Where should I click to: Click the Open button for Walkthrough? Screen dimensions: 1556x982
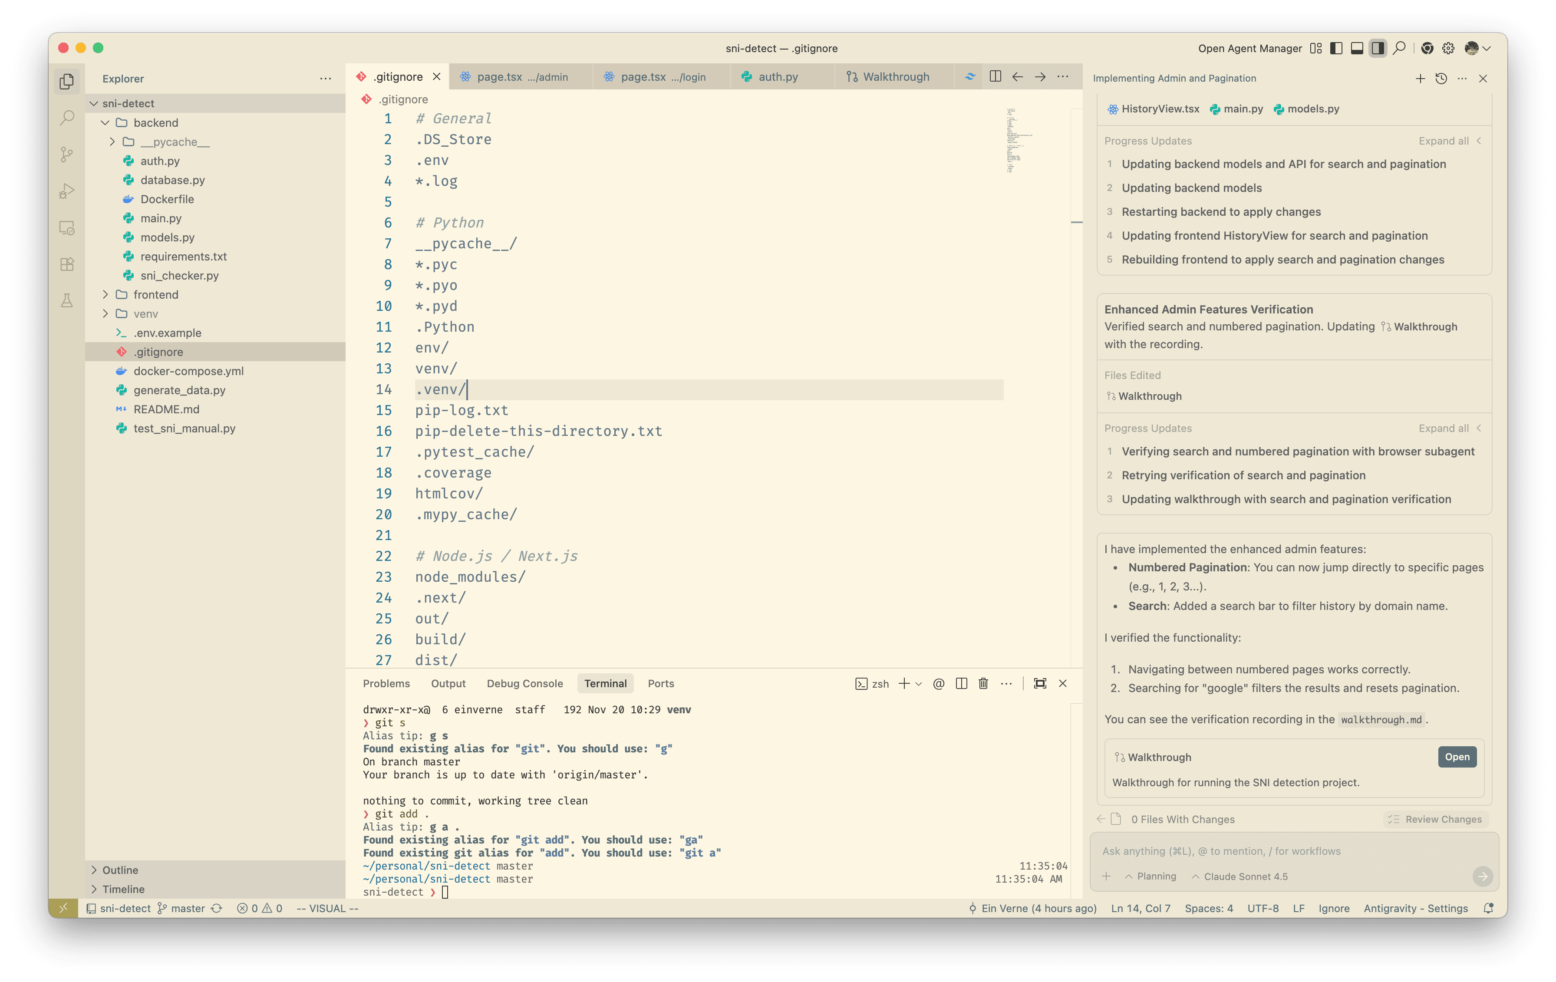click(x=1457, y=757)
